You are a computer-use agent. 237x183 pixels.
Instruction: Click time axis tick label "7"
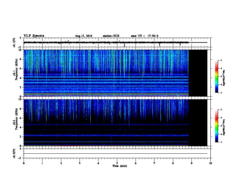click(x=154, y=163)
